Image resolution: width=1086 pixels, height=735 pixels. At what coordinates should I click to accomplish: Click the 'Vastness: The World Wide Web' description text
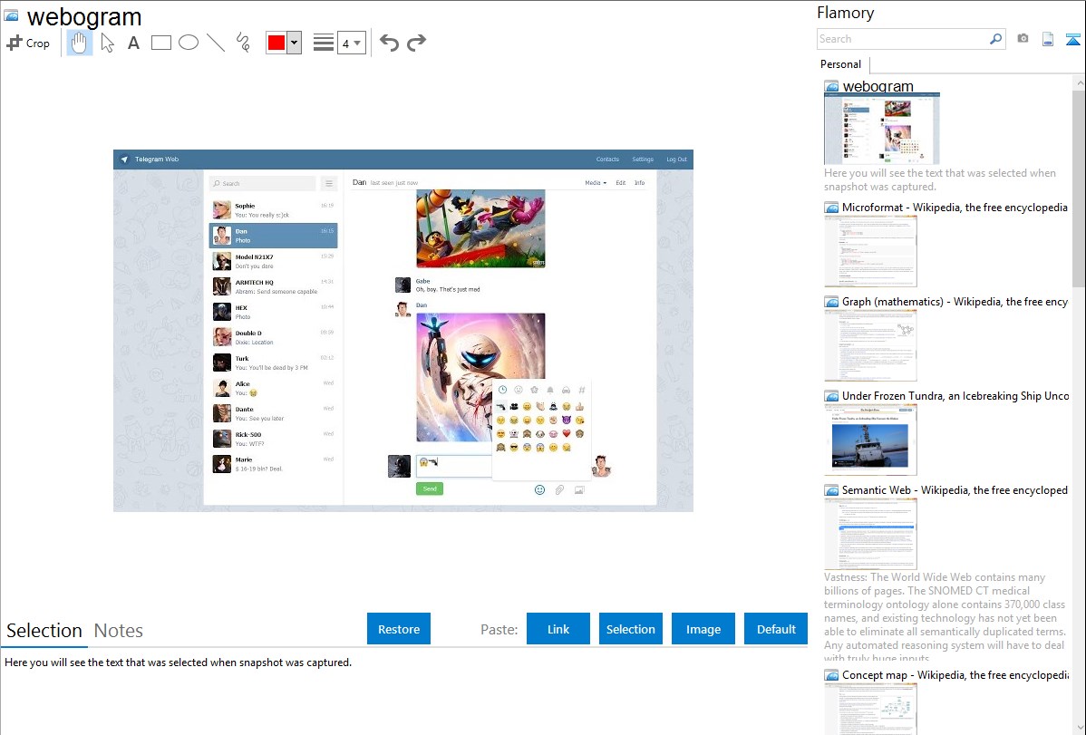[945, 617]
